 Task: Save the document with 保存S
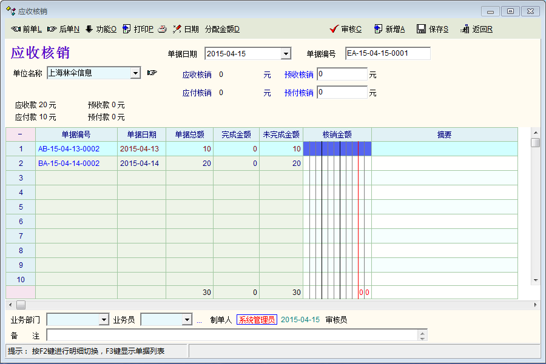[x=433, y=29]
